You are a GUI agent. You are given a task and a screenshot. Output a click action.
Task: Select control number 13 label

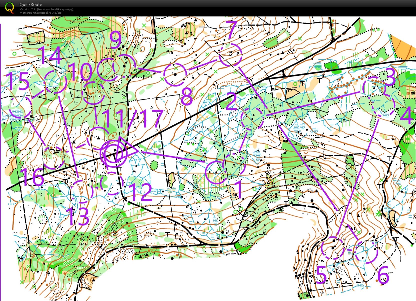(78, 216)
